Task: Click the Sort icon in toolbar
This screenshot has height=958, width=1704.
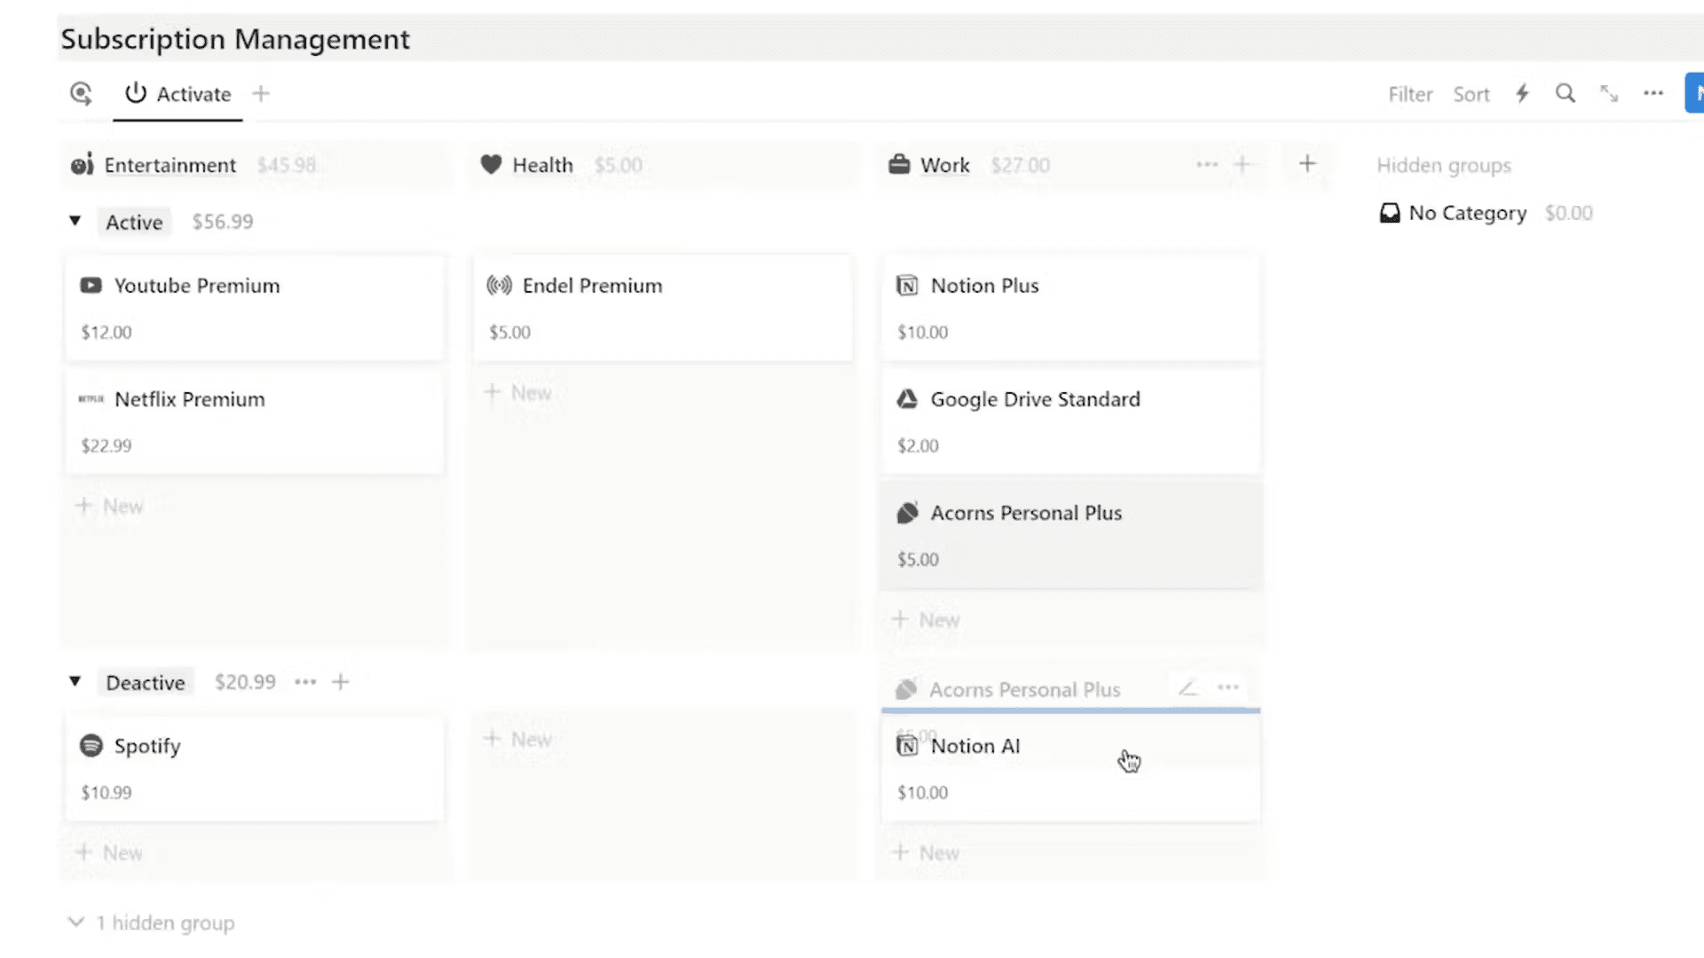Action: click(x=1472, y=93)
